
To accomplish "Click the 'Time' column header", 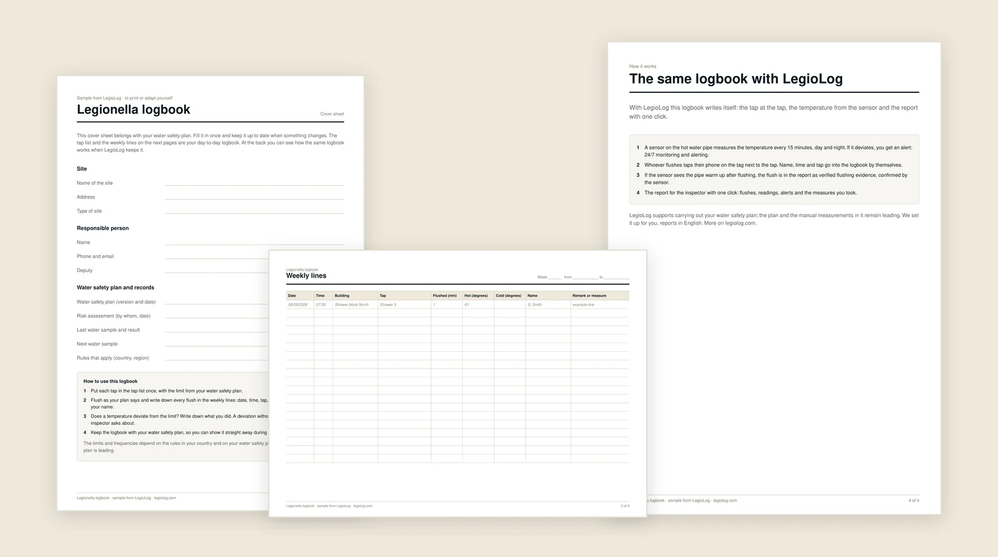I will (320, 296).
